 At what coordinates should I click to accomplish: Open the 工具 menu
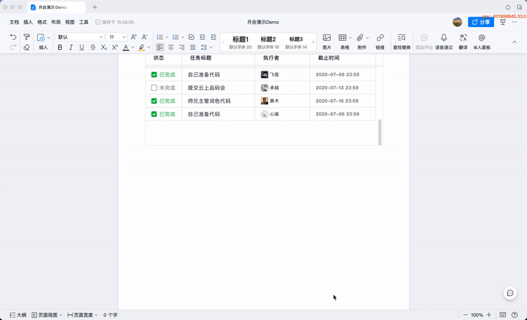(x=84, y=22)
